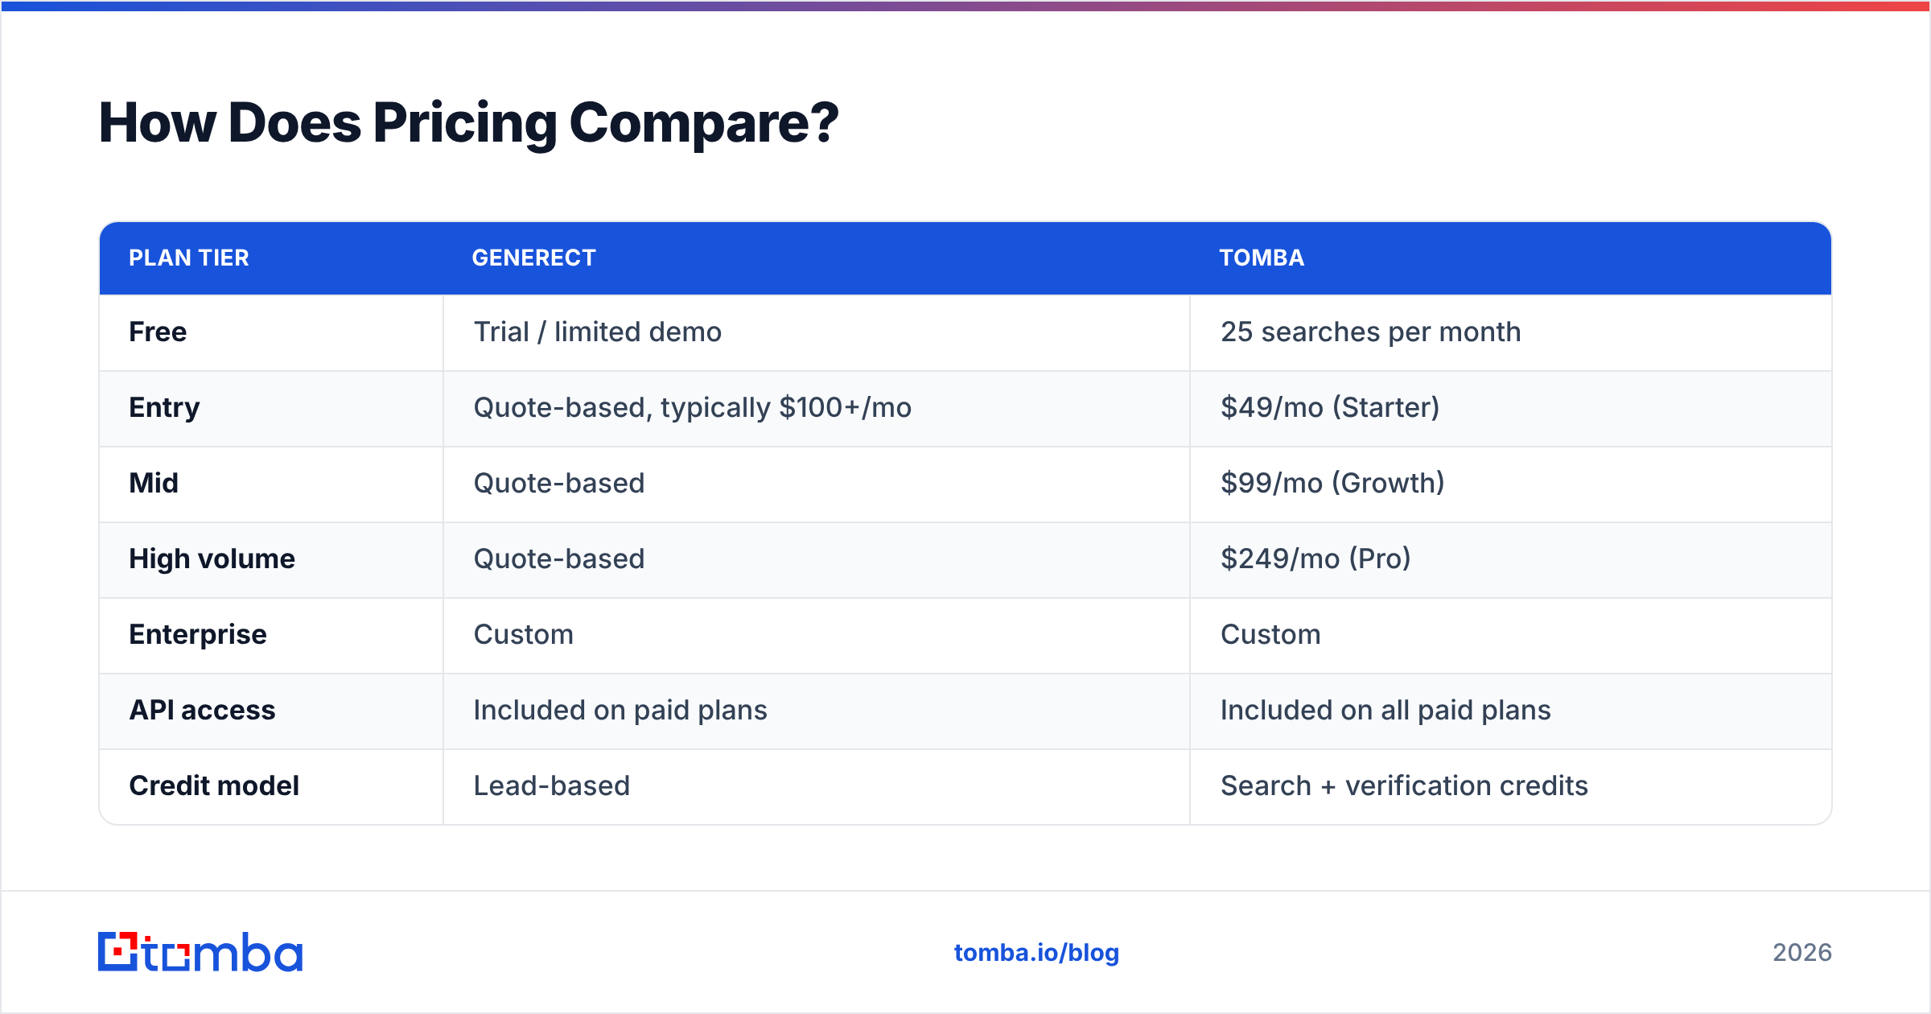Click the Tomba logo in the footer
Viewport: 1931px width, 1014px height.
click(200, 952)
